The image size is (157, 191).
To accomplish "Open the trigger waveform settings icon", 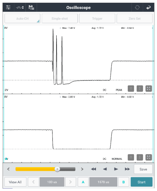I will coord(20,8).
